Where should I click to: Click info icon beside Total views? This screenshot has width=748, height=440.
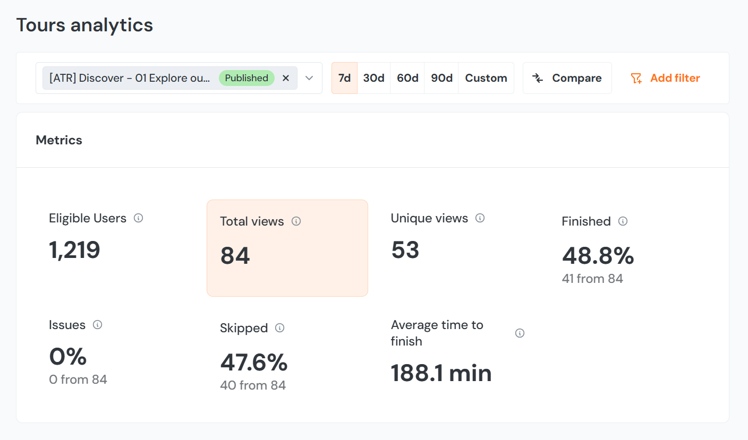click(x=296, y=221)
